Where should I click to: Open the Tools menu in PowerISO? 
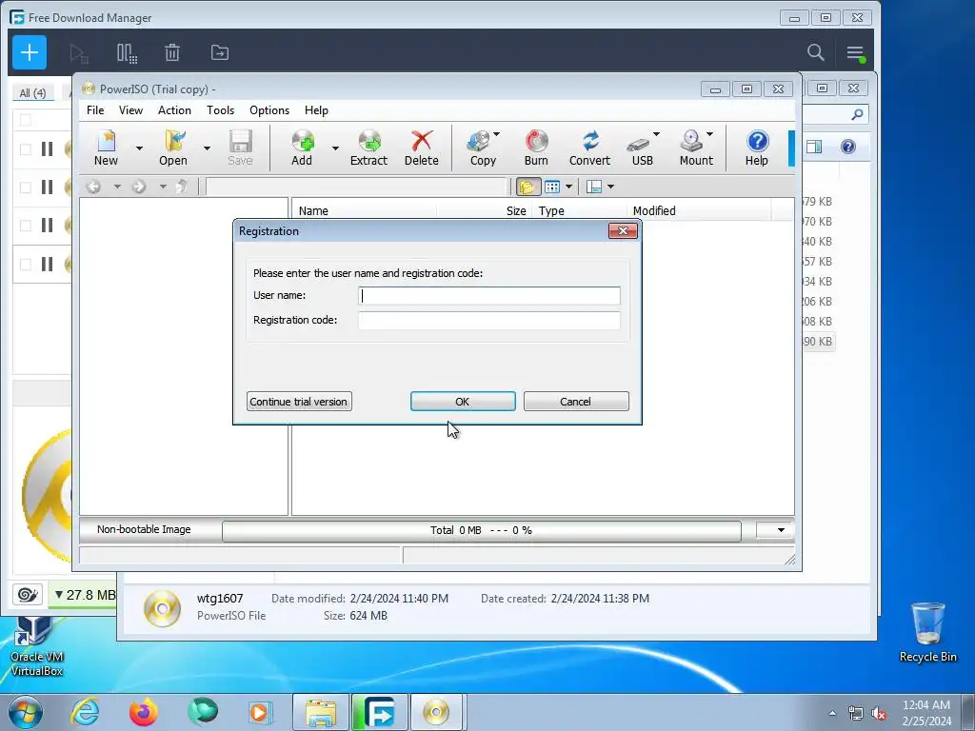click(220, 110)
